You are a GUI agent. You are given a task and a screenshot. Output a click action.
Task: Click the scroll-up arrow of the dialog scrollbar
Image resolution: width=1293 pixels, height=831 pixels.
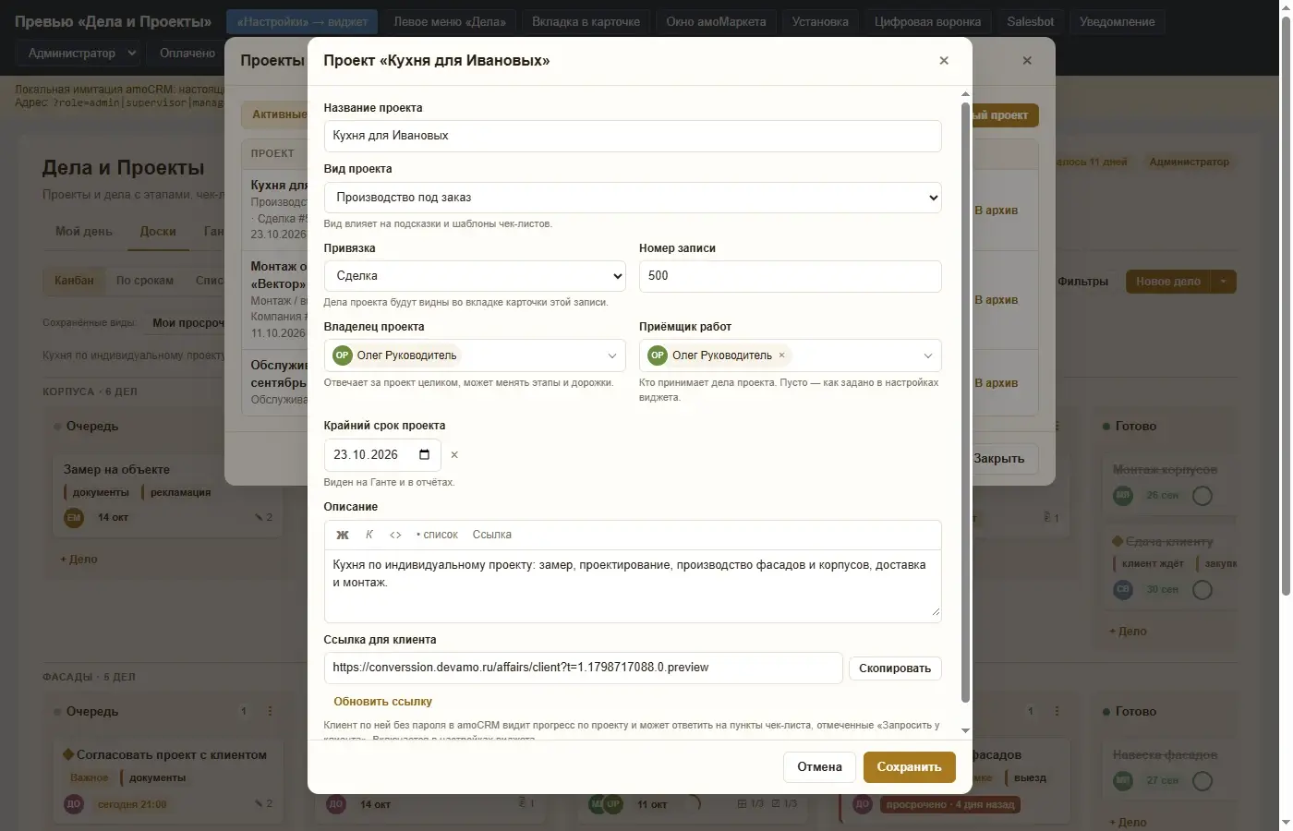click(x=965, y=94)
